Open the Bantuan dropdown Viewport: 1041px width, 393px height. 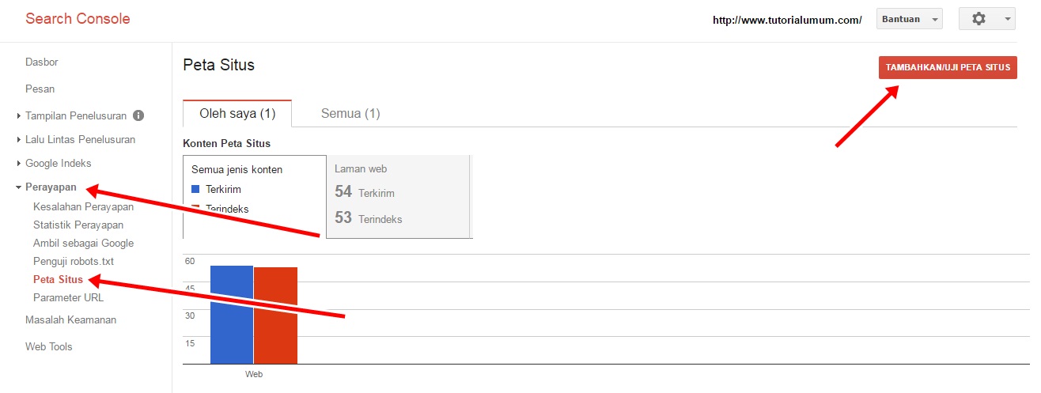(x=910, y=19)
